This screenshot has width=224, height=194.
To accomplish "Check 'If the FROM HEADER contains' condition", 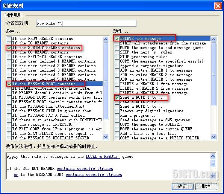I will (x=9, y=39).
